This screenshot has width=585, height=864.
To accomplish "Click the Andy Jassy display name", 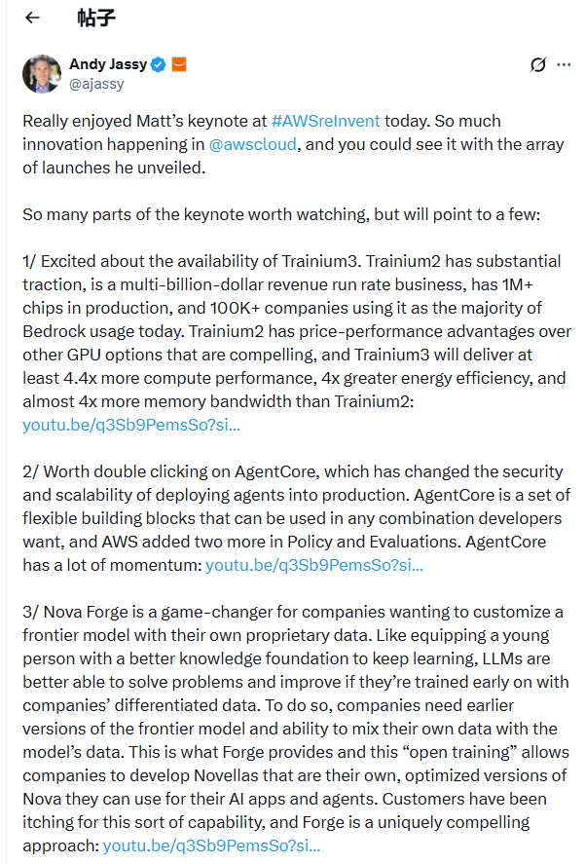I will point(108,64).
